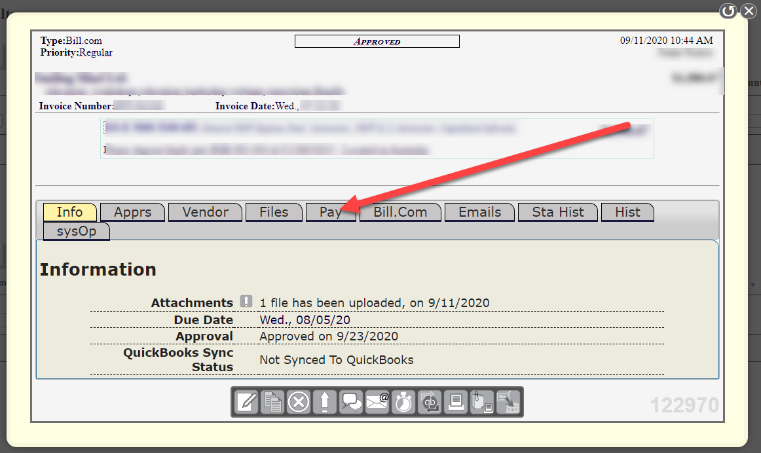Open the sysOp tab
Viewport: 761px width, 453px height.
[76, 232]
